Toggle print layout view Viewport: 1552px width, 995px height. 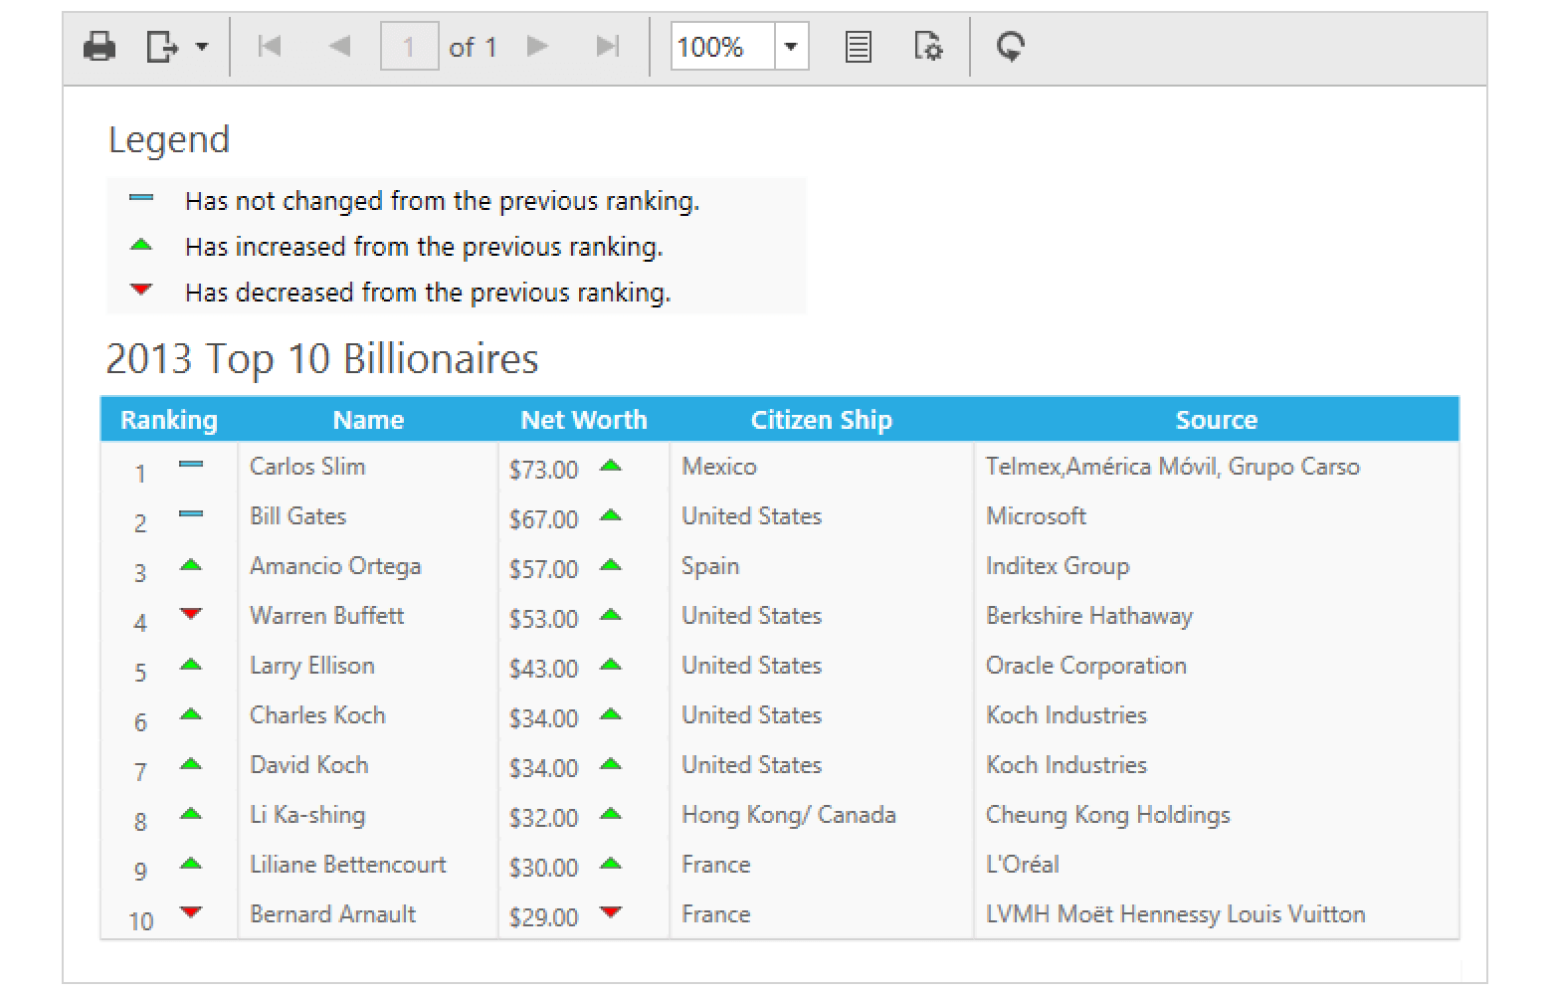click(858, 47)
